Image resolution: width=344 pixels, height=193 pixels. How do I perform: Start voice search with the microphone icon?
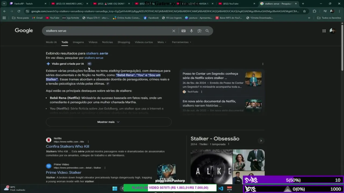click(191, 31)
